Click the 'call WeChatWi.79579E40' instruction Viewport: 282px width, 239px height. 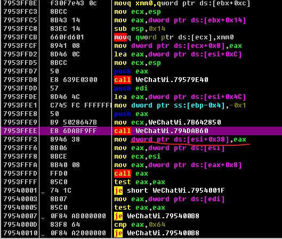161,80
